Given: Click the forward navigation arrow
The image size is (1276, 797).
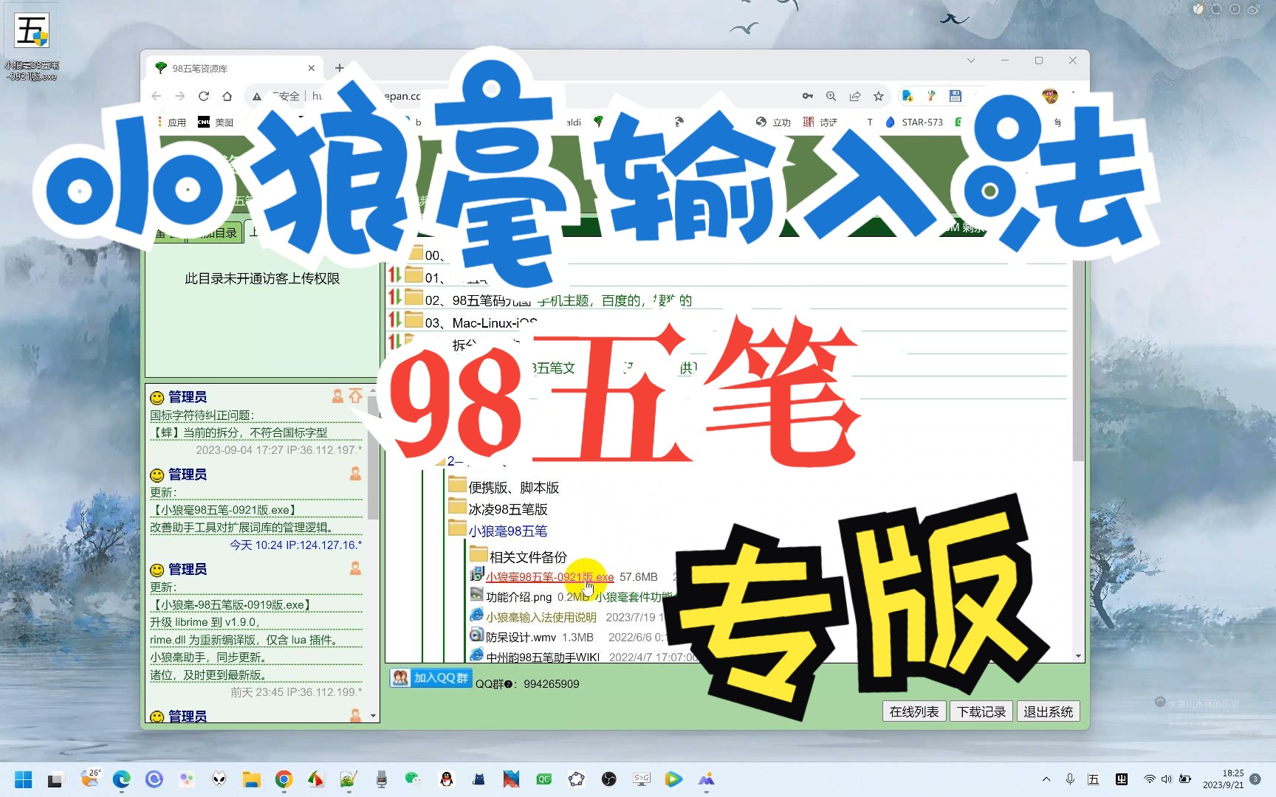Looking at the screenshot, I should point(180,96).
